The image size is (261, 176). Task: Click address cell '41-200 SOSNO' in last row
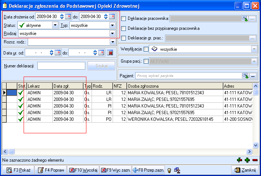click(x=238, y=119)
